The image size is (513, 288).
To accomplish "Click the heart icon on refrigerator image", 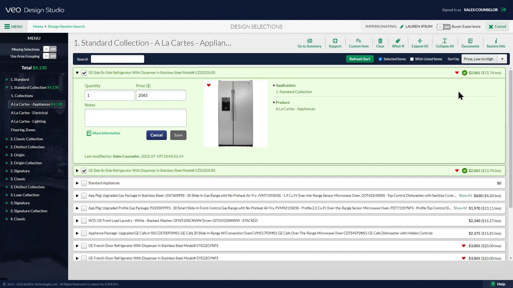I will (x=209, y=85).
